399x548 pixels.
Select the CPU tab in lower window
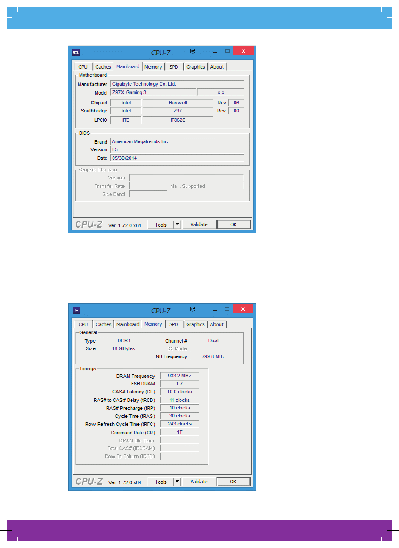coord(83,324)
